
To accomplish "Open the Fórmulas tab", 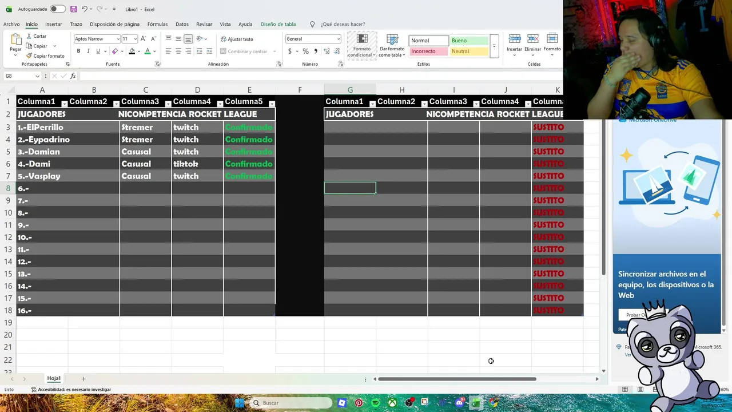I will point(157,24).
